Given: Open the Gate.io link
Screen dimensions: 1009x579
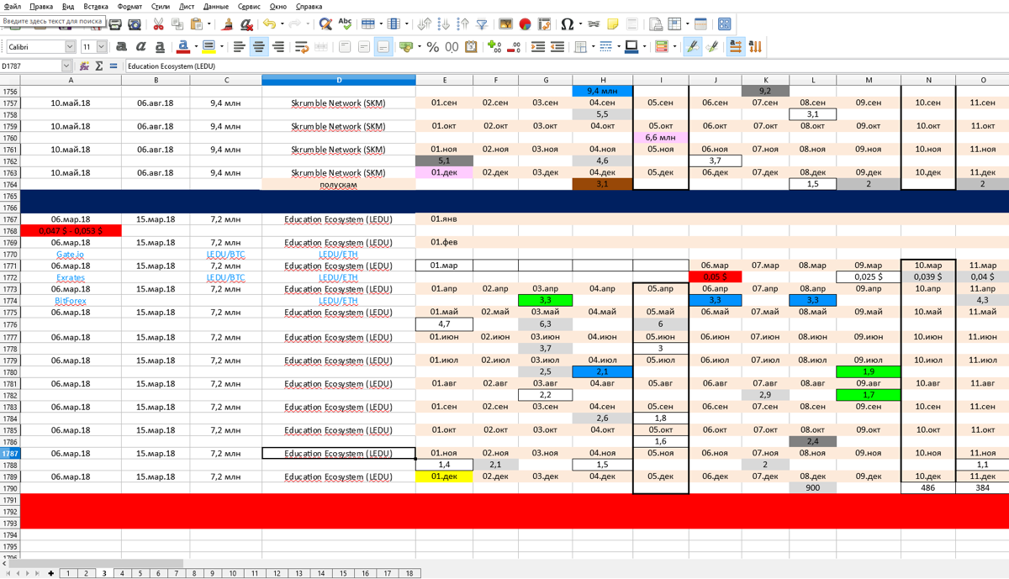Looking at the screenshot, I should pos(71,254).
